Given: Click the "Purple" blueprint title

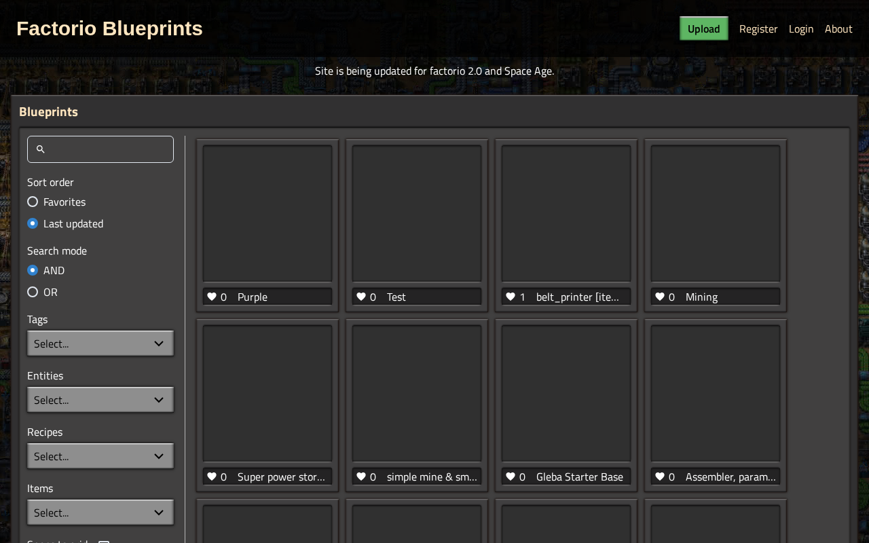Looking at the screenshot, I should click(x=253, y=297).
